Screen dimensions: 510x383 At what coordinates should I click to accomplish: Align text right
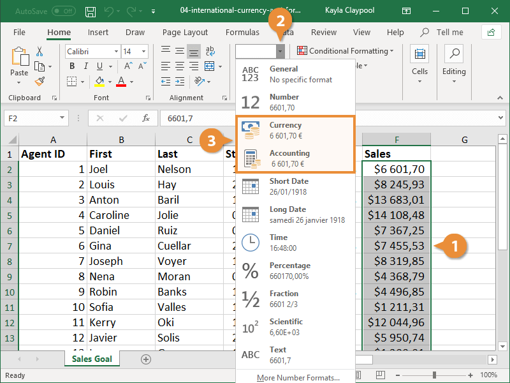click(194, 66)
